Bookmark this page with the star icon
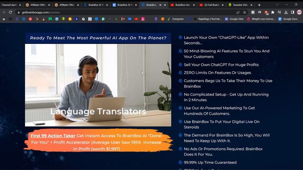 pos(244,12)
